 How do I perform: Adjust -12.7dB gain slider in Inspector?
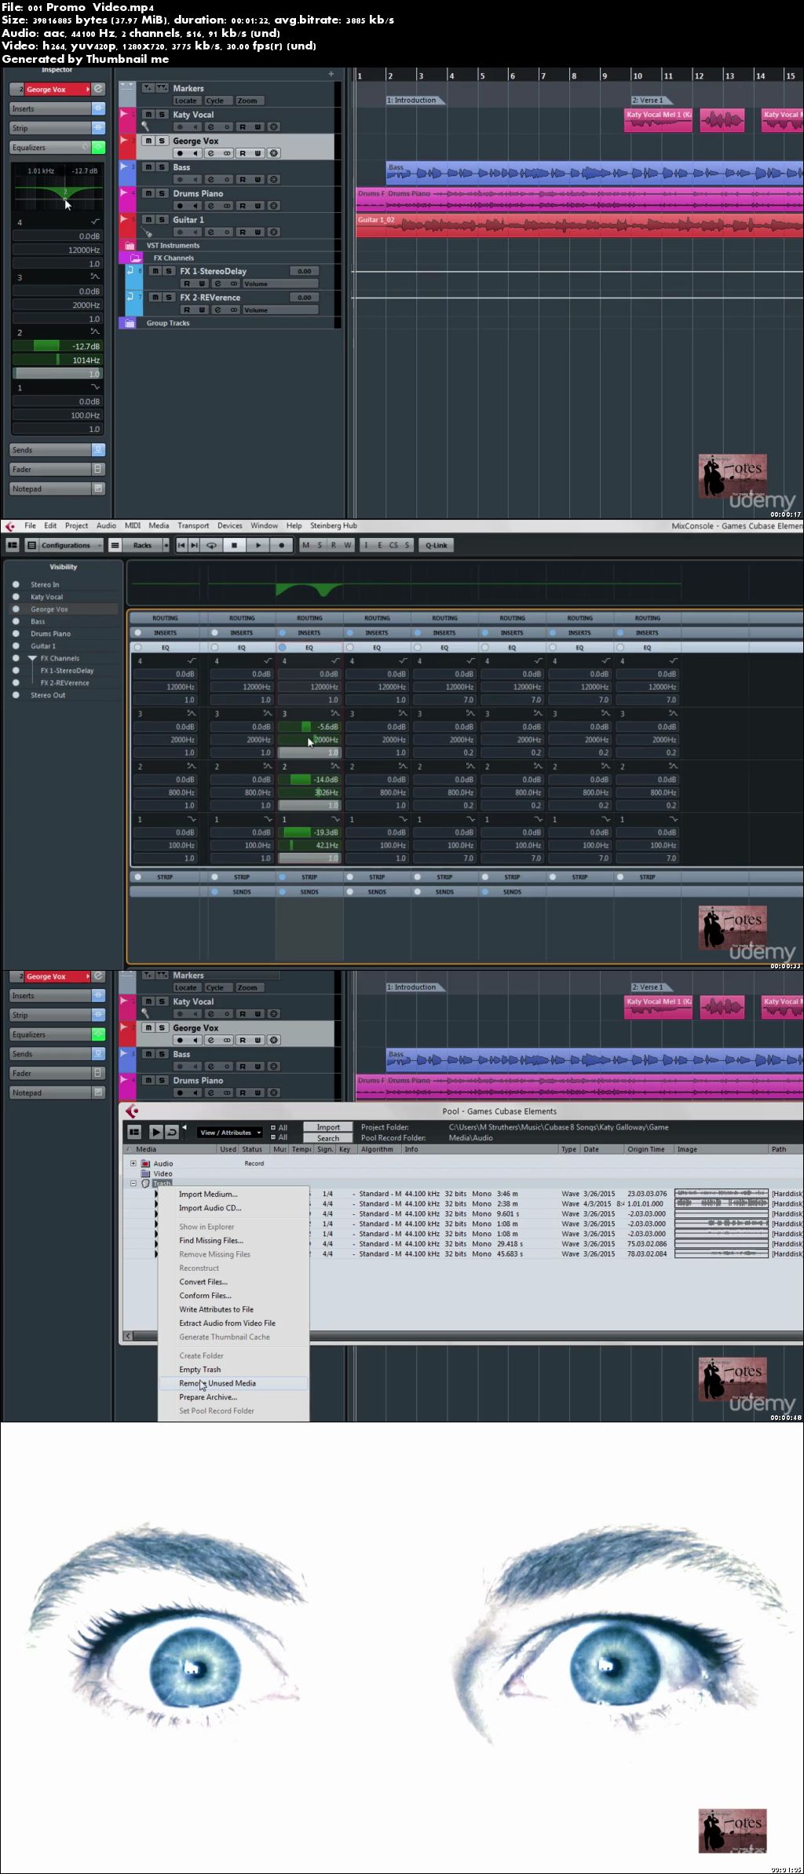(x=57, y=346)
